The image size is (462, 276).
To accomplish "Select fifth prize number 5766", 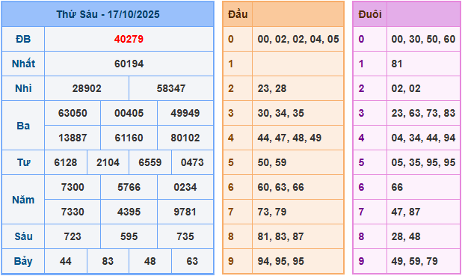I will (129, 187).
